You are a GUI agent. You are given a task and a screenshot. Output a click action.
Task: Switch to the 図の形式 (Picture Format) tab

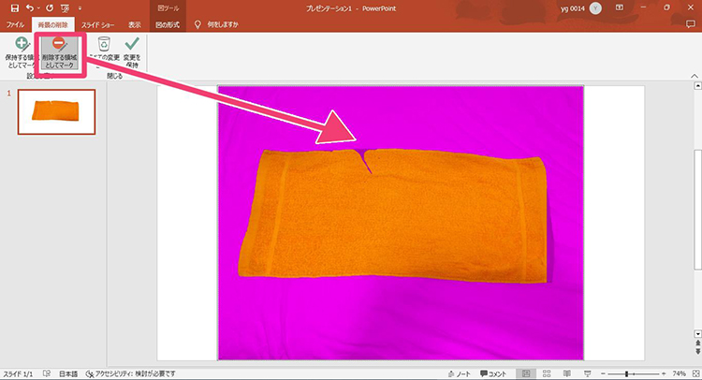(x=169, y=23)
